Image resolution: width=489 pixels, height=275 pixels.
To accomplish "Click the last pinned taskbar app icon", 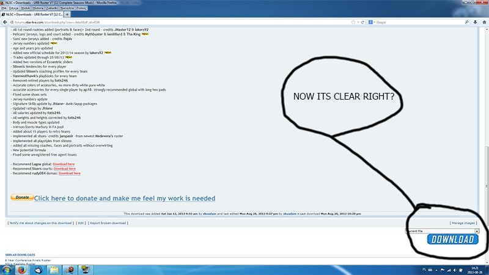I will point(86,269).
